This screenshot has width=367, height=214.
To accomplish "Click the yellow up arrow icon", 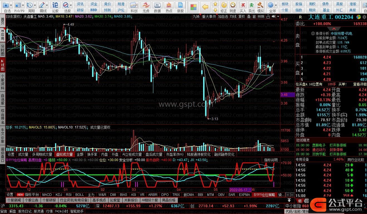I will 215,4.
